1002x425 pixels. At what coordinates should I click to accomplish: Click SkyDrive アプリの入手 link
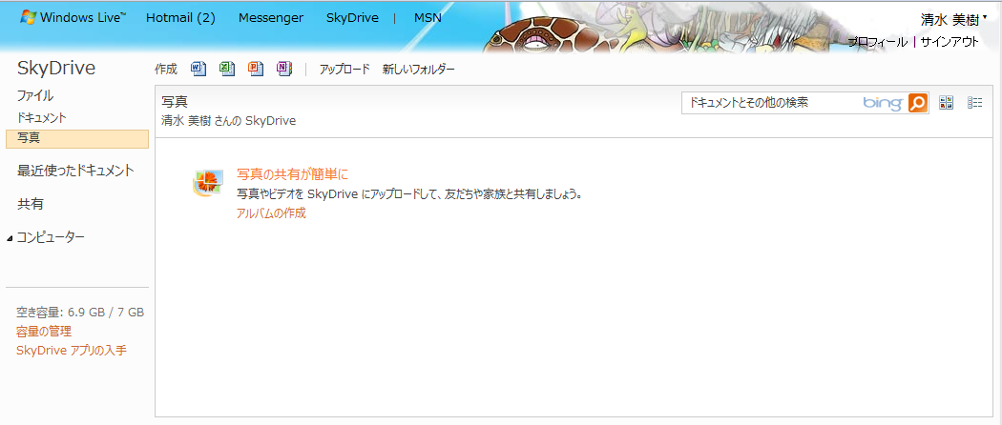pos(72,351)
